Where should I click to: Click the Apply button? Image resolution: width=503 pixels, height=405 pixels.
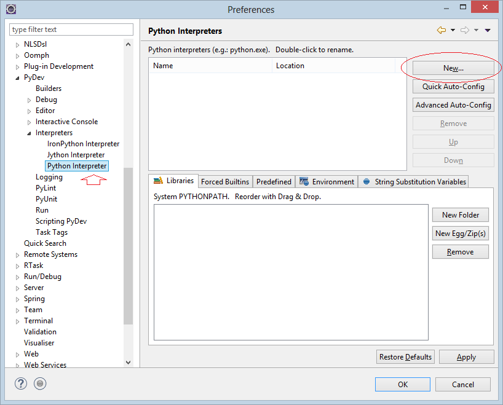click(467, 357)
